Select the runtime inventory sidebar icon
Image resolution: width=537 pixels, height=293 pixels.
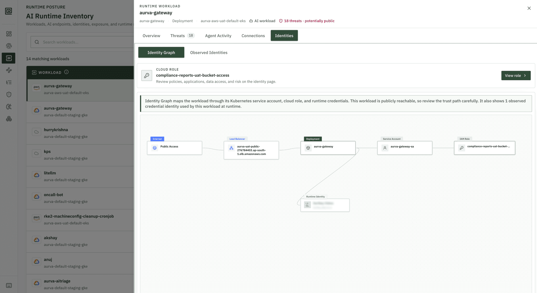9,58
